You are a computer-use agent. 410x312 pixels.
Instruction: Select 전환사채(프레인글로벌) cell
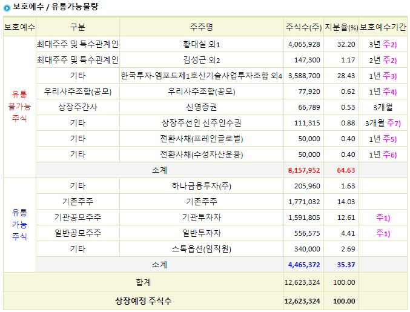pos(201,139)
